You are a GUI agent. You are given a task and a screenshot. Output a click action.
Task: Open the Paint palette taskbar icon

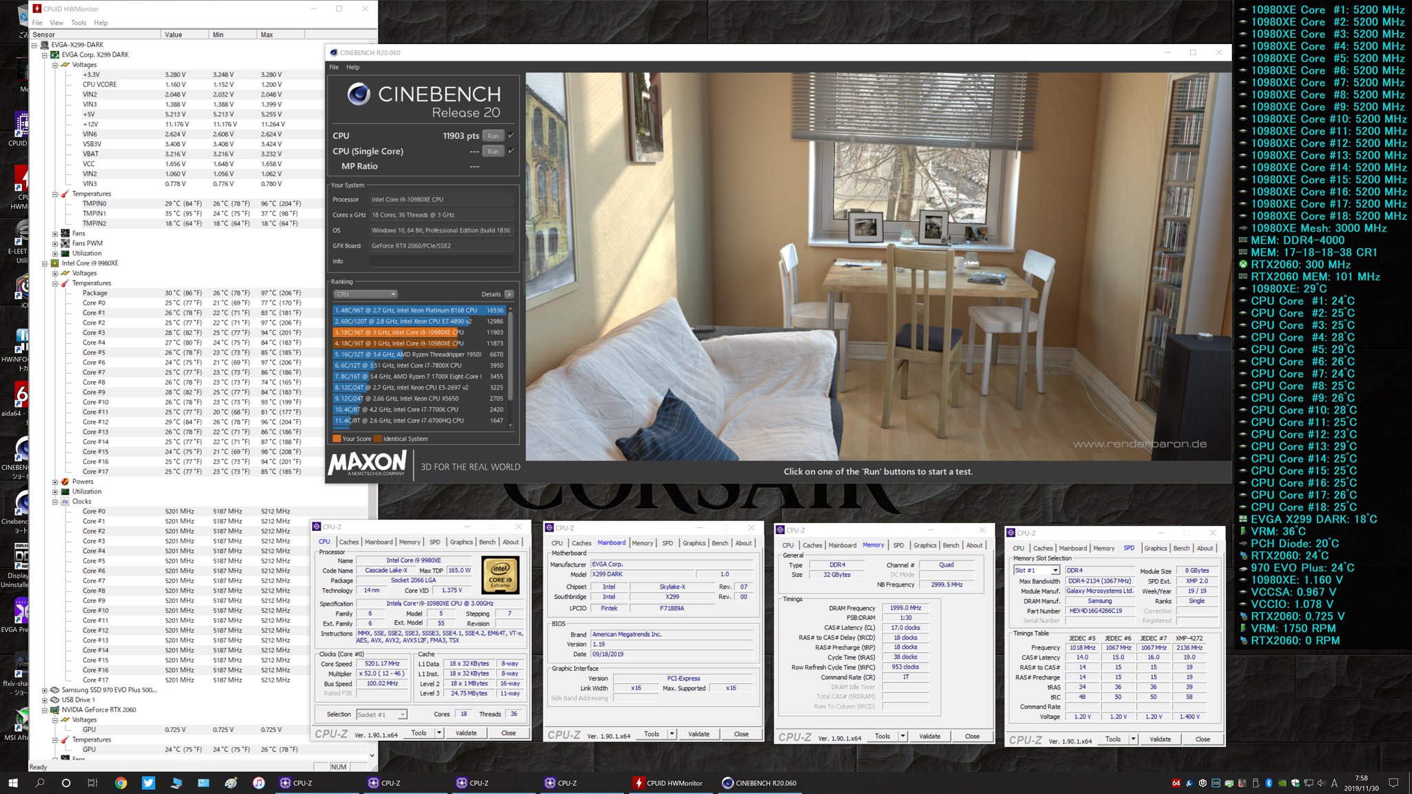231,783
